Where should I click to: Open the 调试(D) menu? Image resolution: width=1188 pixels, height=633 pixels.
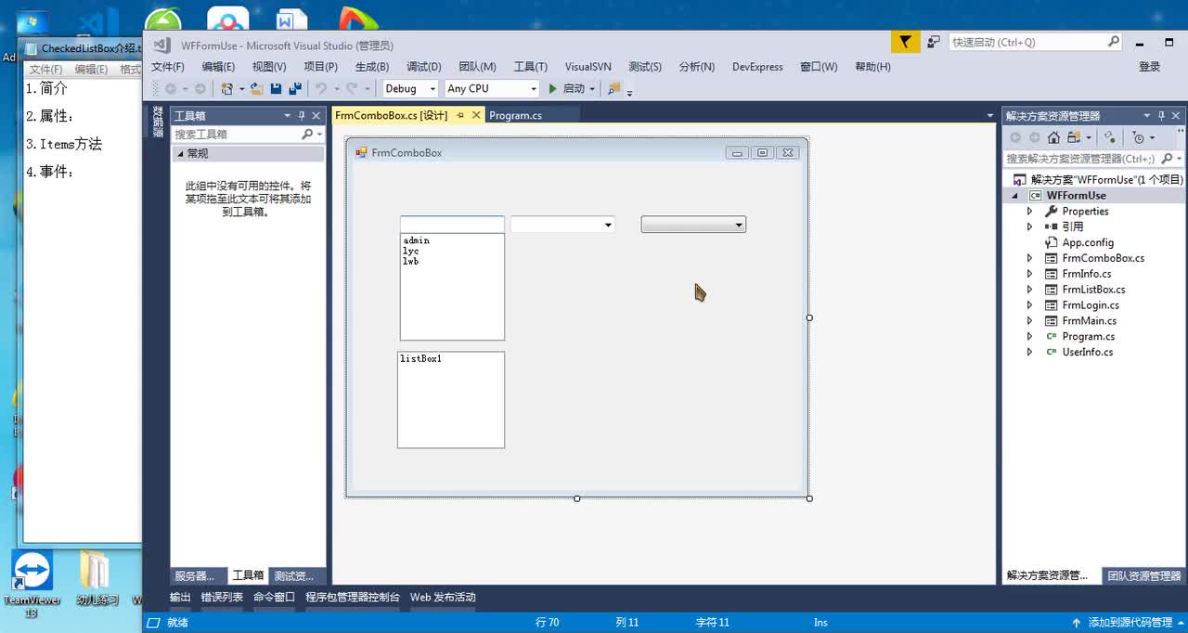pos(423,67)
